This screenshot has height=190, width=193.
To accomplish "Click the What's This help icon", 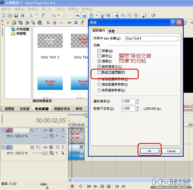I will 153,15.
